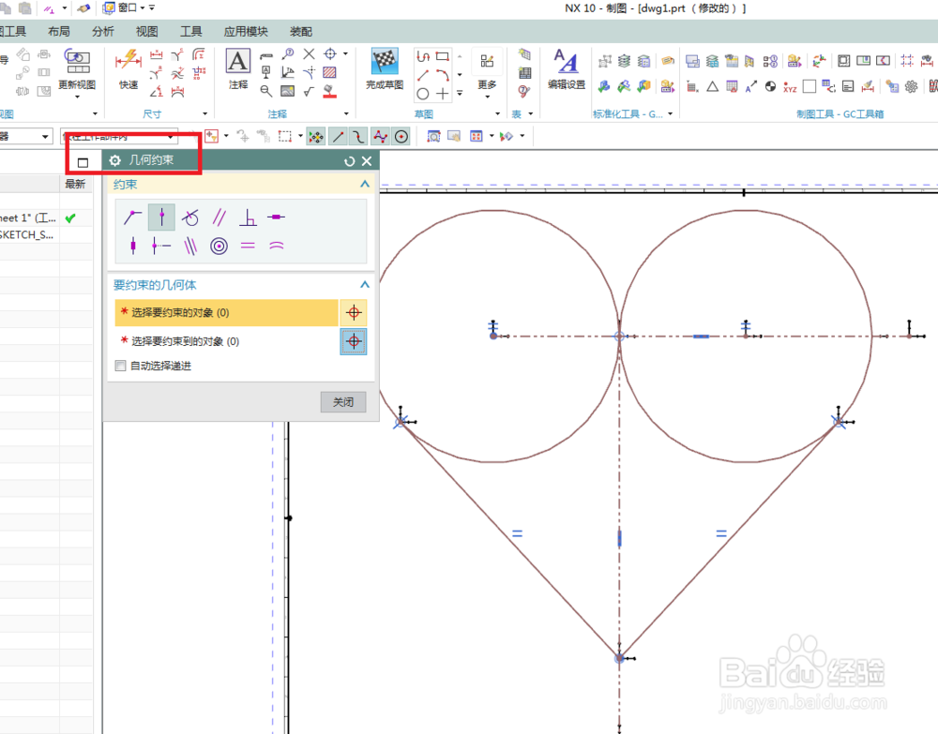
Task: Click the Edit Settings icon
Action: tap(566, 62)
